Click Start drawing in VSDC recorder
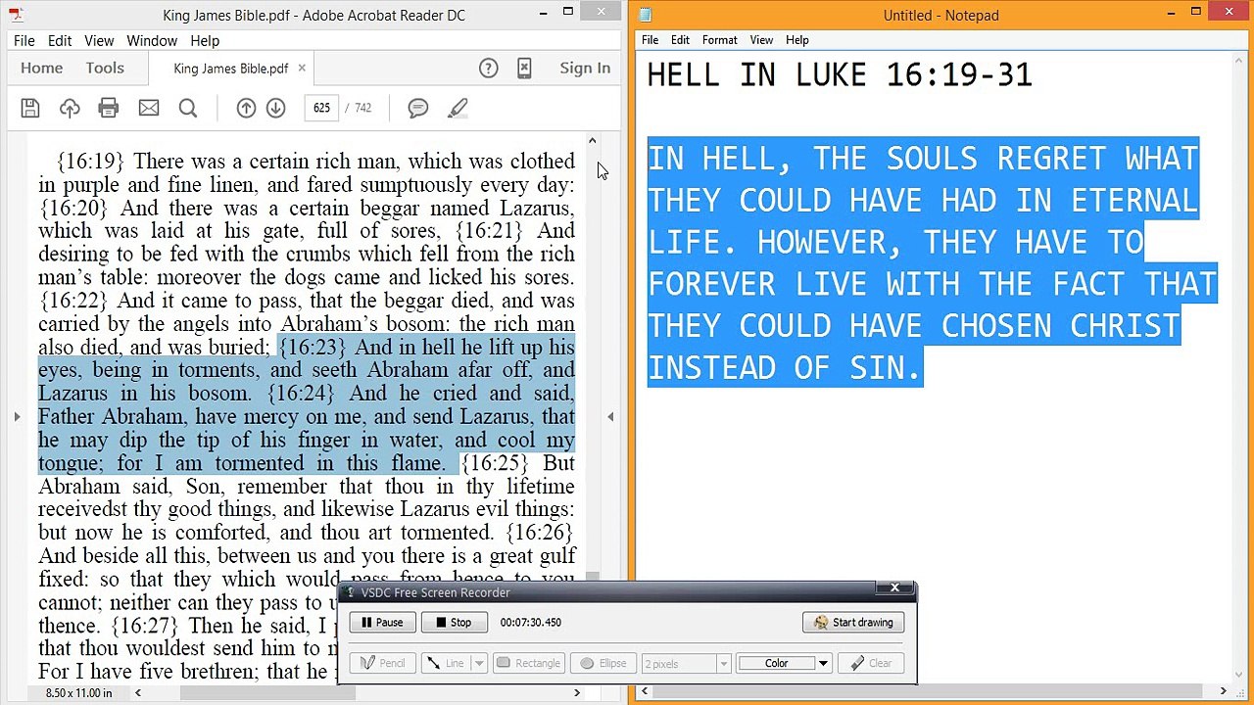 (853, 622)
